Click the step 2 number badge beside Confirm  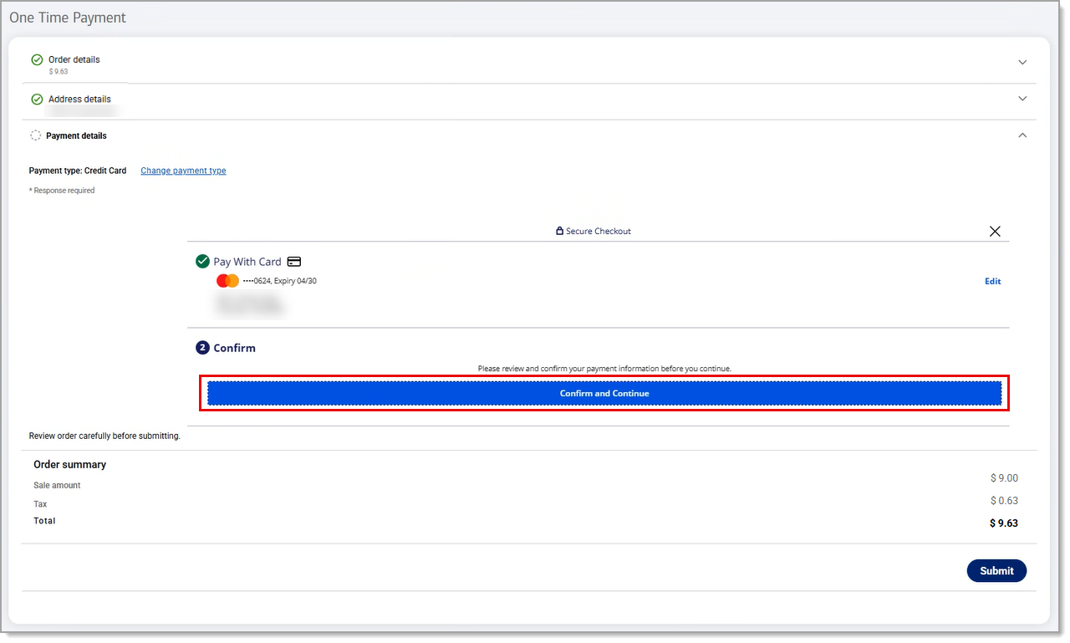(x=202, y=348)
